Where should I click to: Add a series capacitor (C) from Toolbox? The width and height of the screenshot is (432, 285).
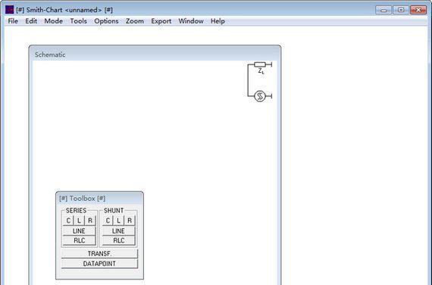(68, 221)
